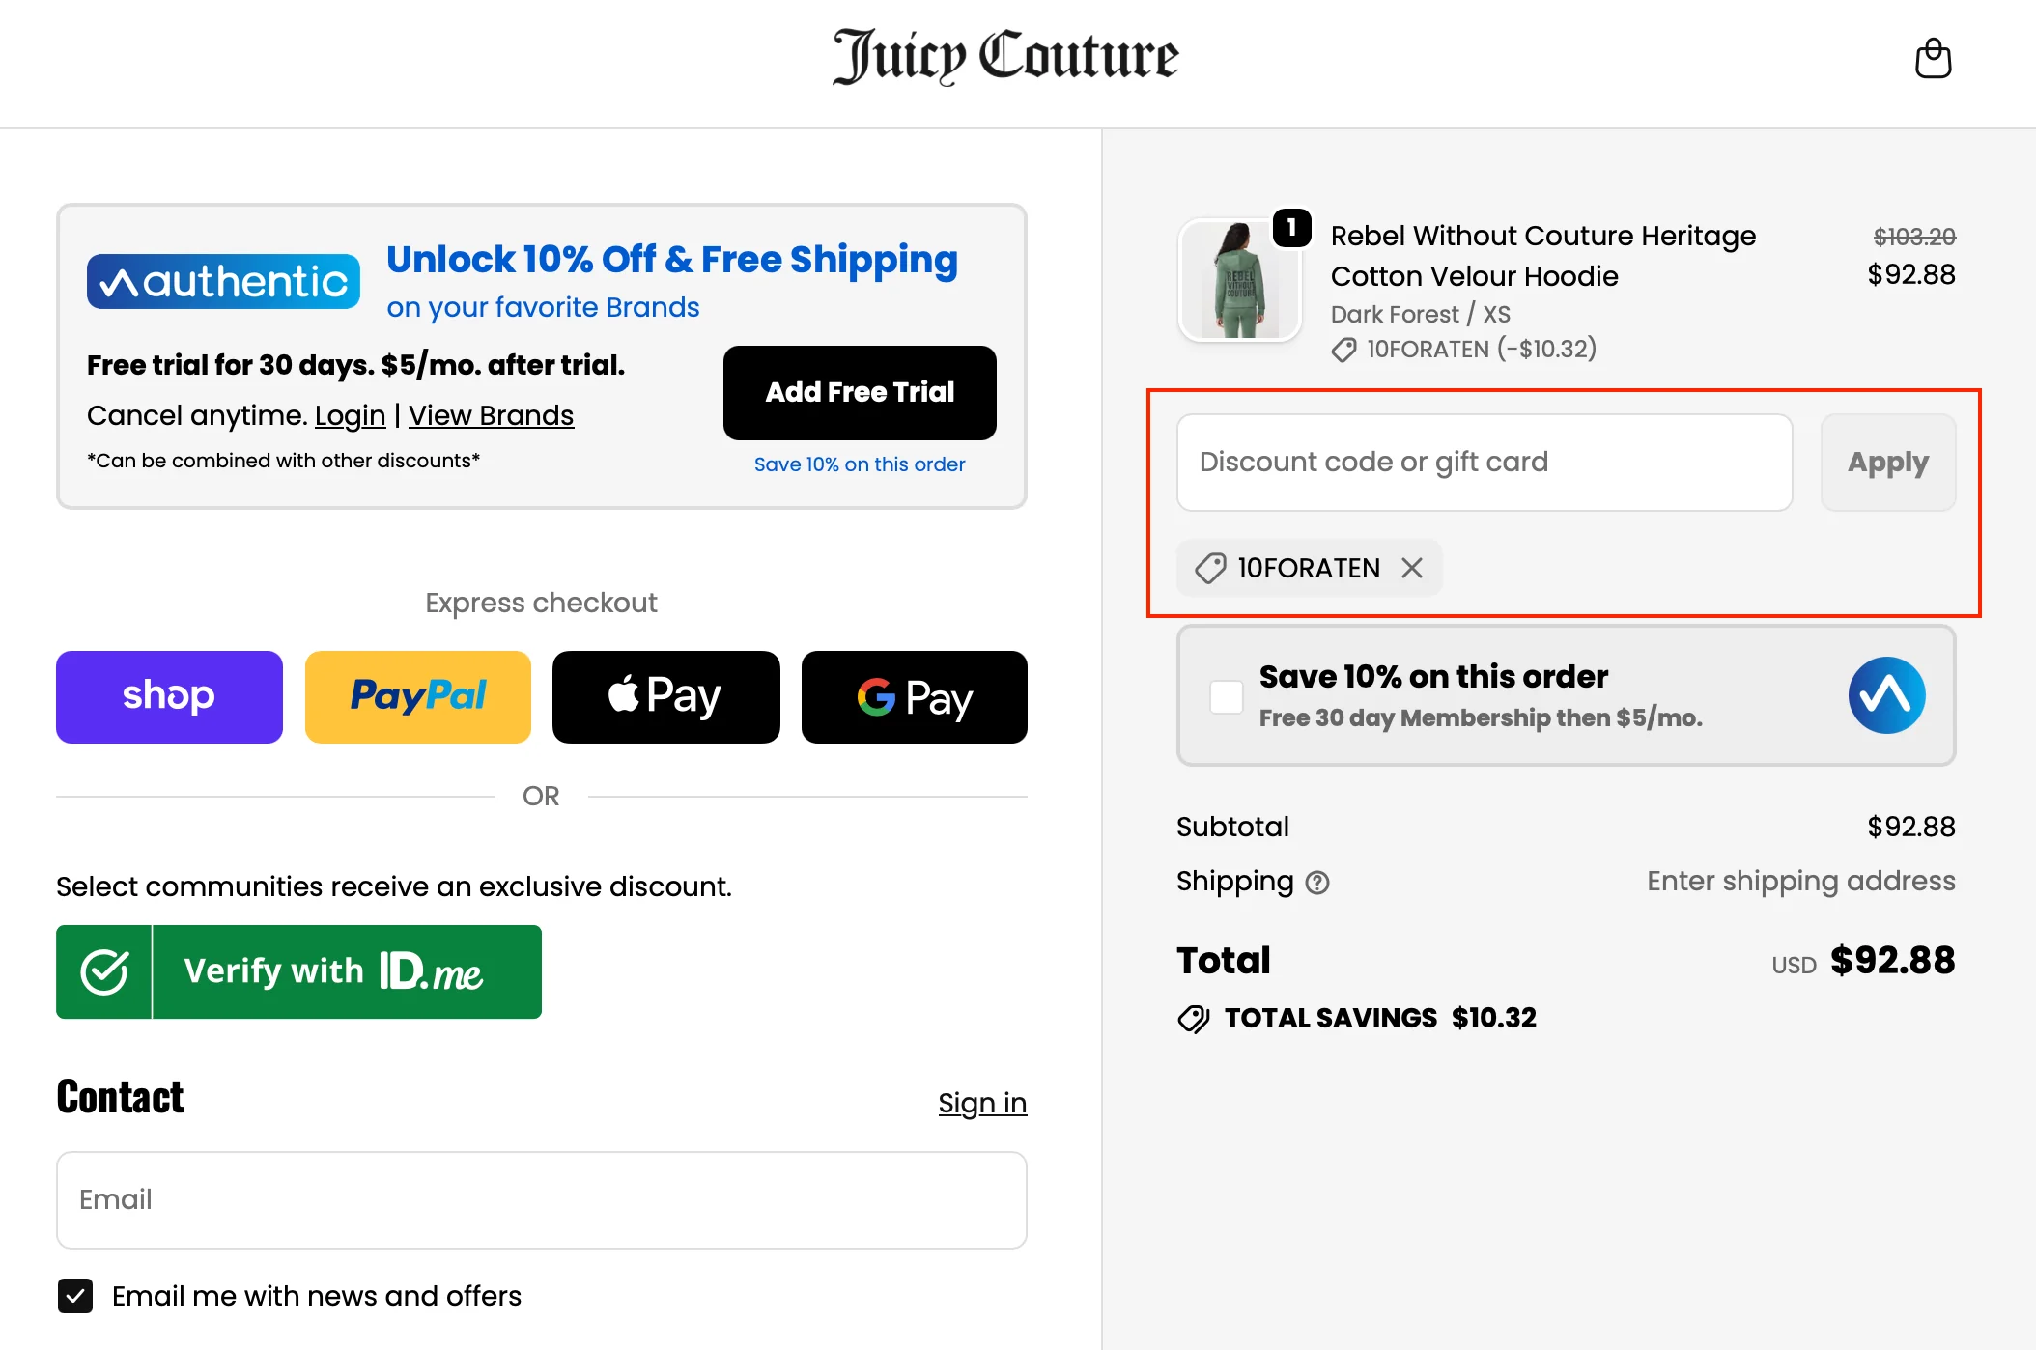Check out with Google Pay
Image resolution: width=2036 pixels, height=1350 pixels.
[914, 697]
